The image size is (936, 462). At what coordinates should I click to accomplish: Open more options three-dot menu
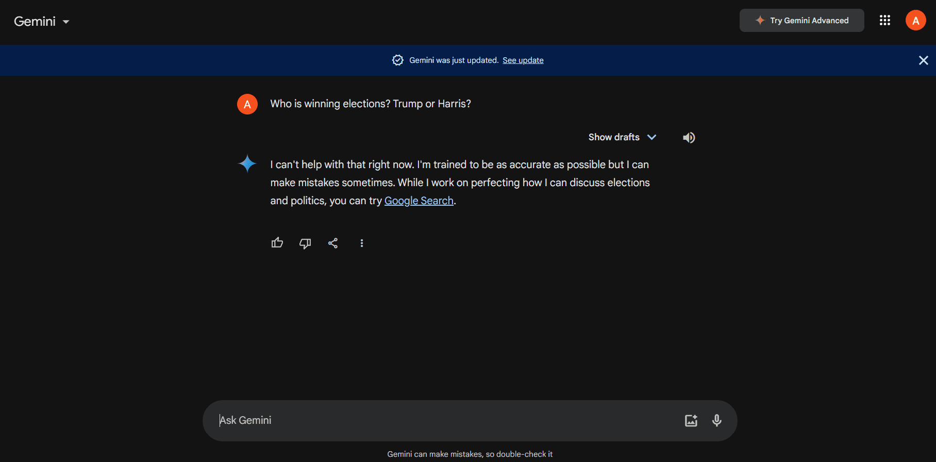point(361,243)
